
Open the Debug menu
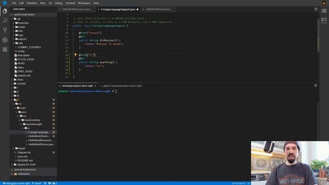tap(59, 3)
